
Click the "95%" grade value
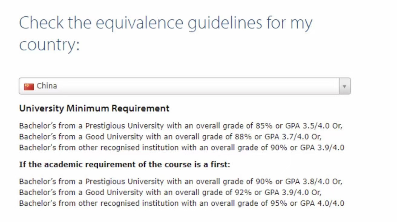click(278, 203)
